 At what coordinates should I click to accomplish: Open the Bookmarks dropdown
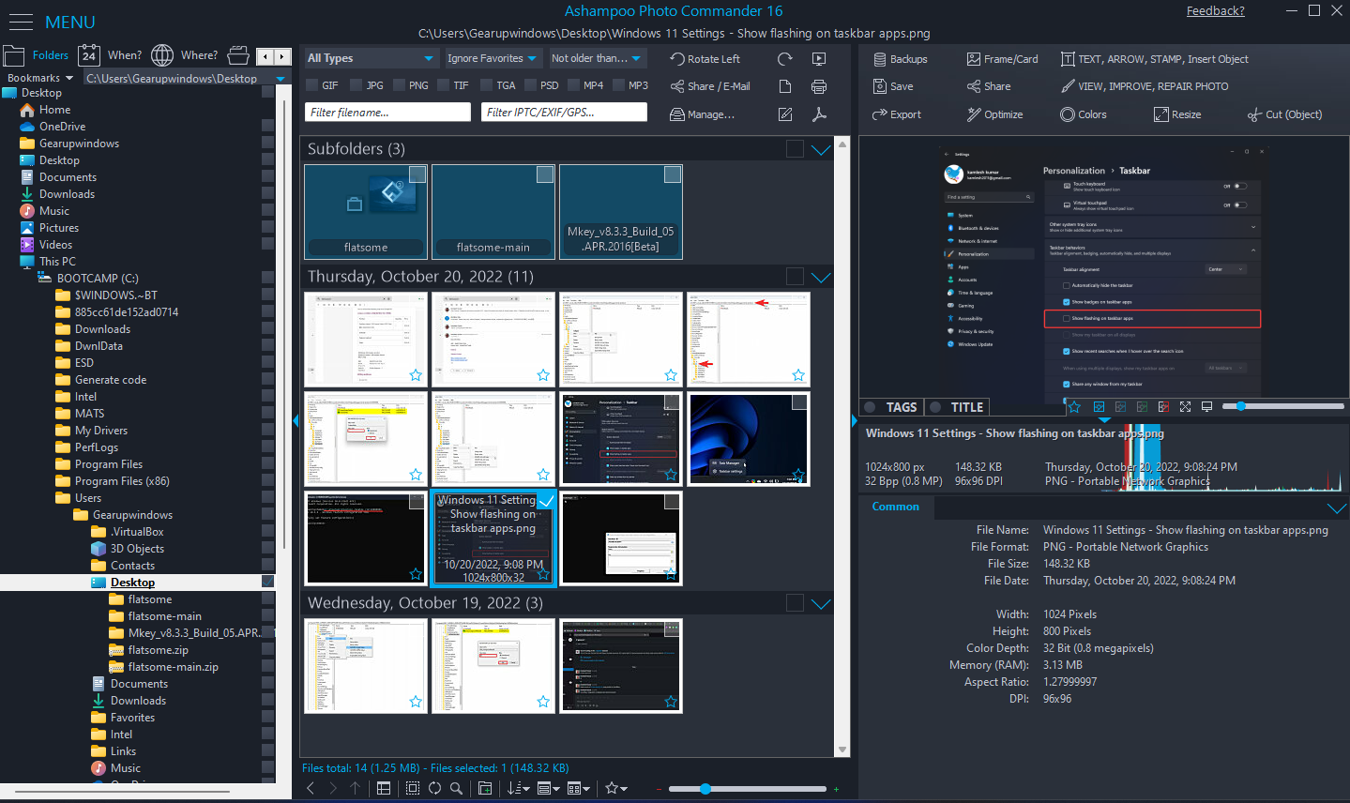[x=40, y=78]
